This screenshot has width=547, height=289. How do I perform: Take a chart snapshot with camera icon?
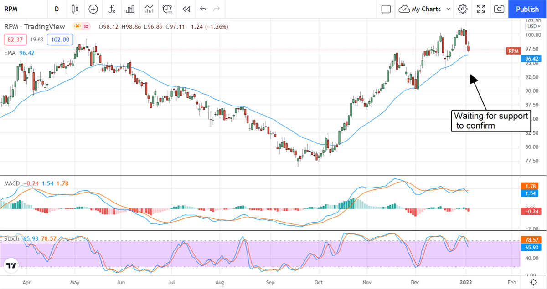point(499,9)
